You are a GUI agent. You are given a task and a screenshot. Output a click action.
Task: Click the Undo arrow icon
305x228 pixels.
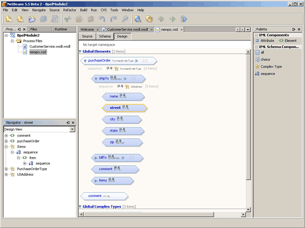(x=102, y=19)
